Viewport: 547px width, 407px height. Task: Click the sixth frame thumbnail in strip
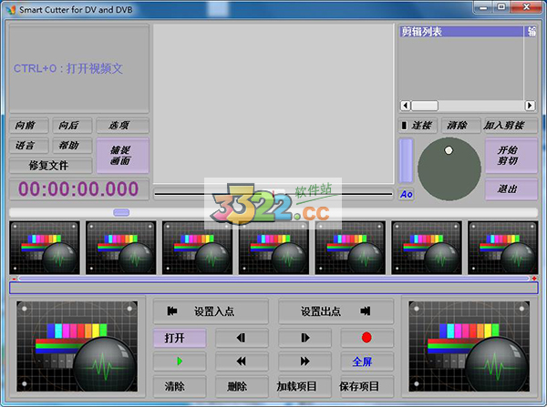(427, 248)
